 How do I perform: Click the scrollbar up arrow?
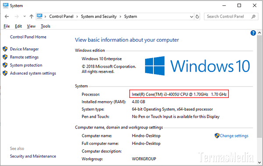(259, 33)
